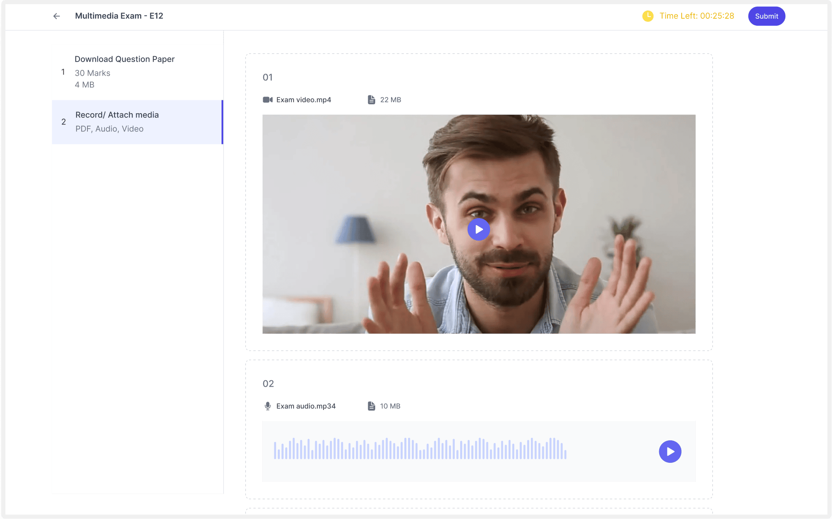Click the video camera icon
Image resolution: width=832 pixels, height=519 pixels.
coord(267,100)
